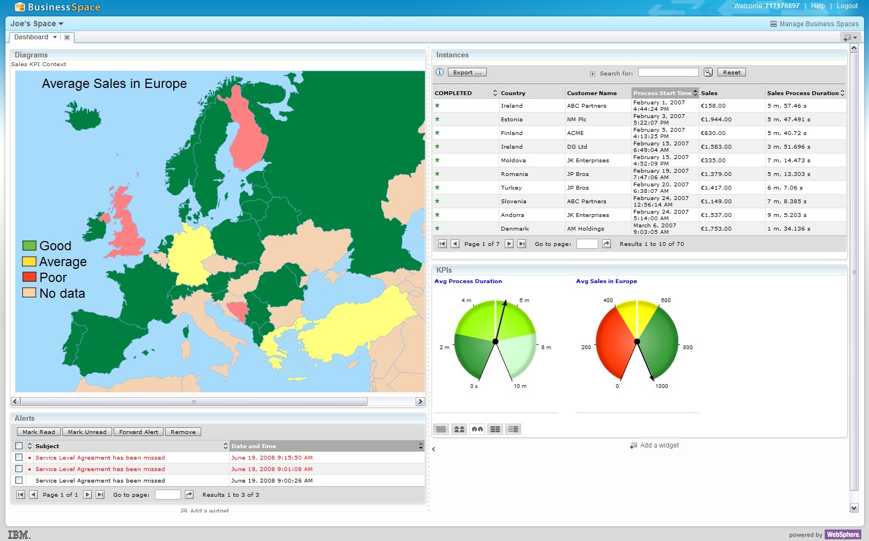869x541 pixels.
Task: Click the Help link
Action: [x=818, y=6]
